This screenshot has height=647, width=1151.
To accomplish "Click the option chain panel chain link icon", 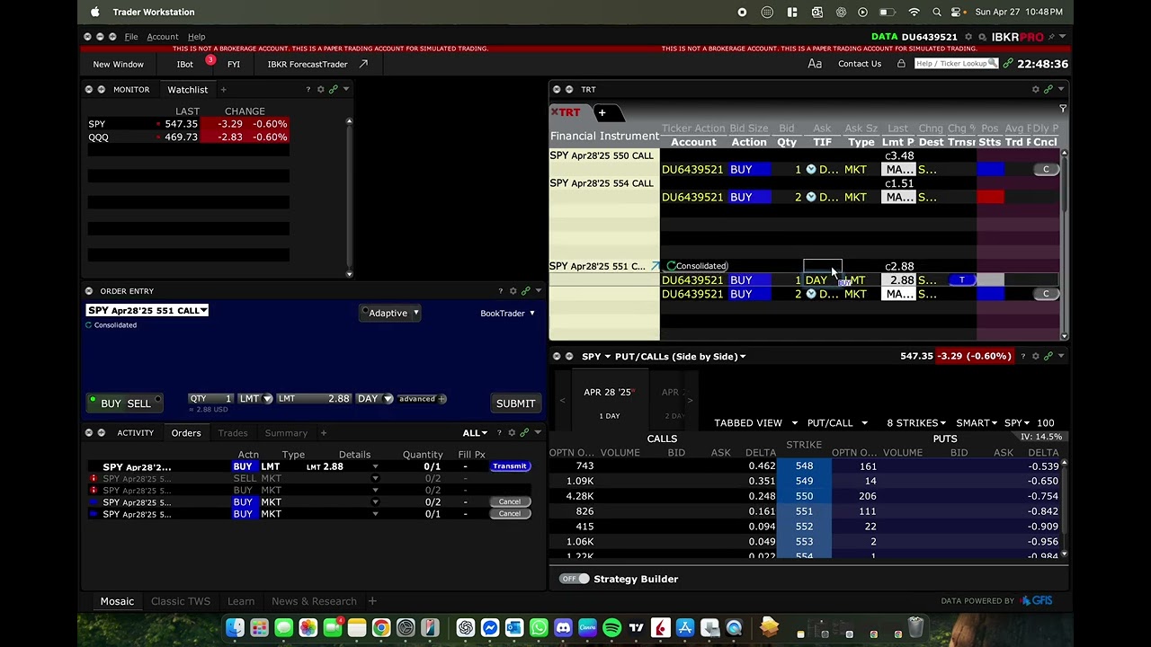I will pyautogui.click(x=1048, y=356).
